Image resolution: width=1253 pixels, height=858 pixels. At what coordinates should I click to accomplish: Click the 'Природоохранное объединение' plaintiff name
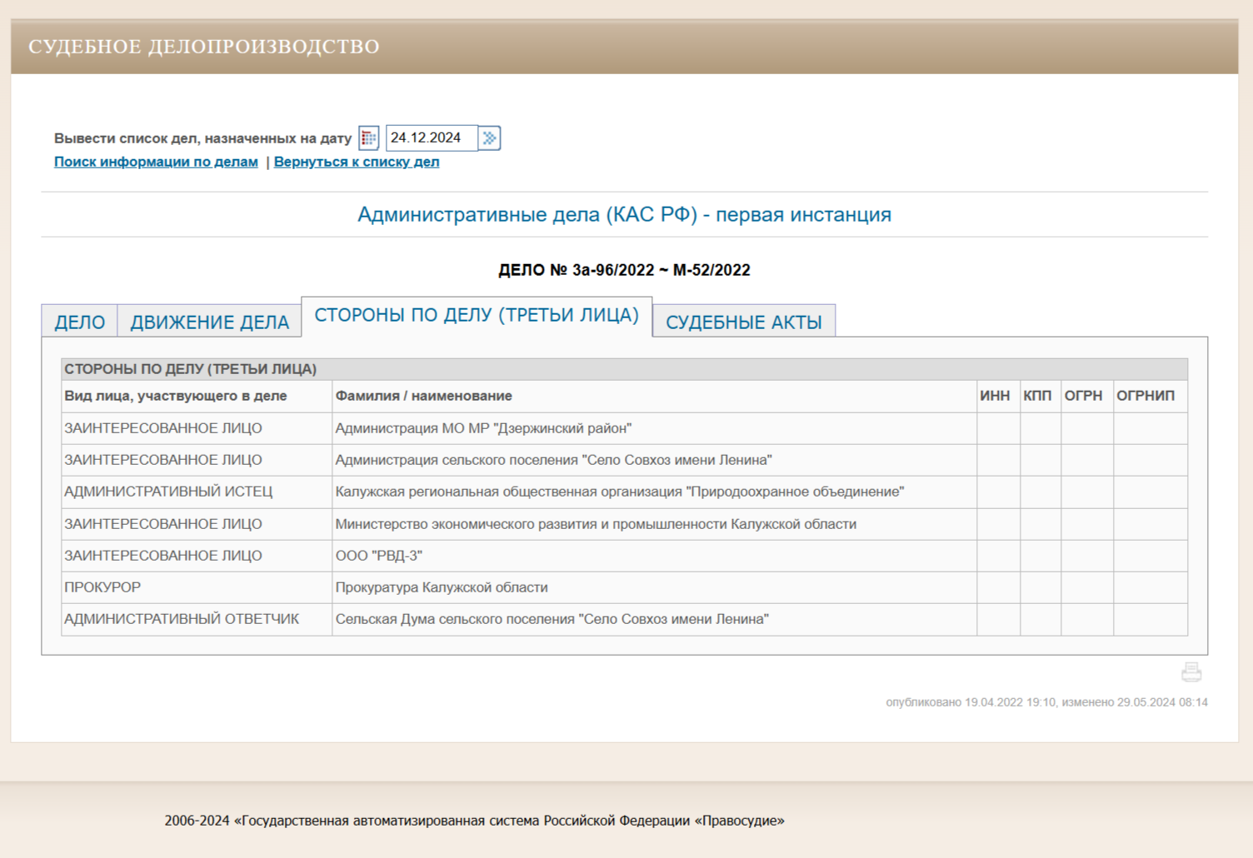[x=619, y=491]
